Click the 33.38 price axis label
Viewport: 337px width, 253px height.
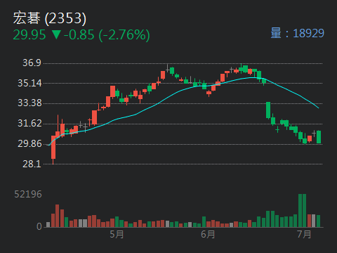(29, 103)
